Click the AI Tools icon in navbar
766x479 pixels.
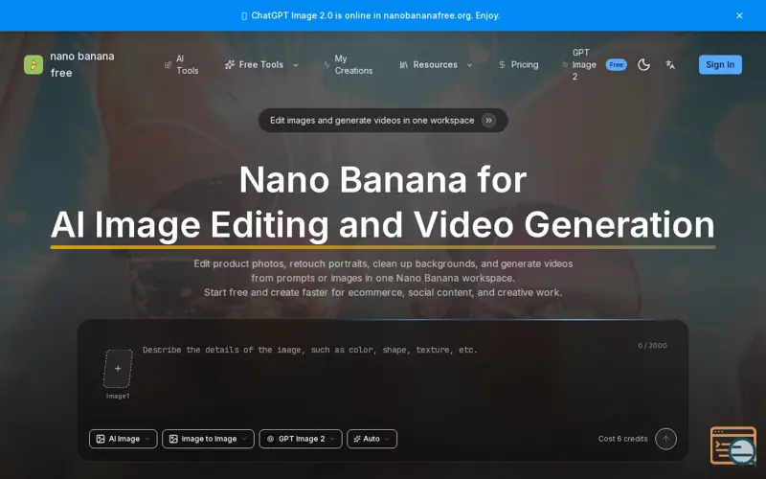[x=169, y=64]
